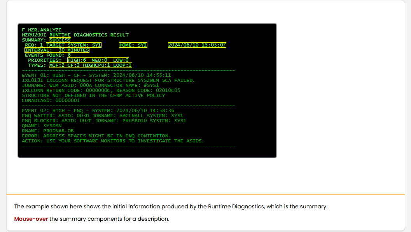
Task: Click the XCF:2 CF:2 HIGHCPU:1 LOOP:1 types box
Action: [x=91, y=65]
